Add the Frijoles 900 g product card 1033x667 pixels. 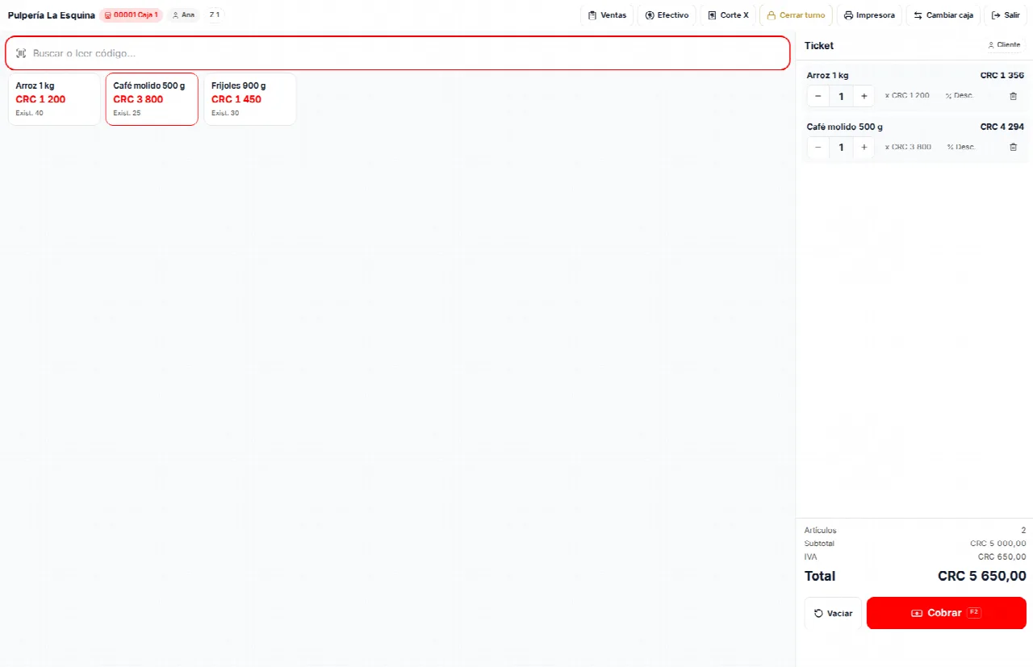click(249, 99)
